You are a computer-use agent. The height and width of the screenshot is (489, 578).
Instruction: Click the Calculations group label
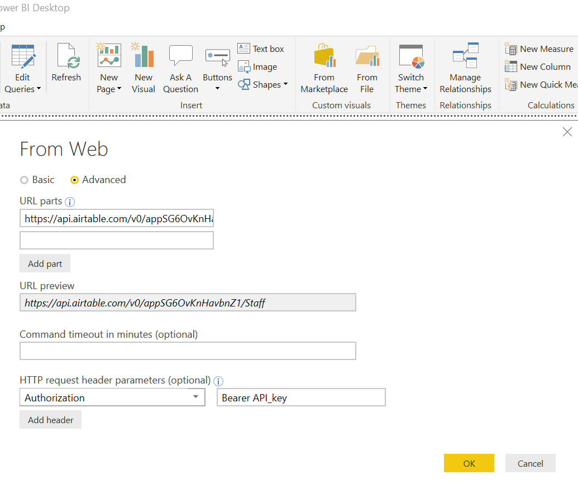(x=551, y=106)
